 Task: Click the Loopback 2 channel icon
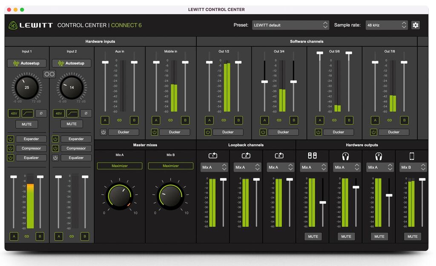point(246,156)
